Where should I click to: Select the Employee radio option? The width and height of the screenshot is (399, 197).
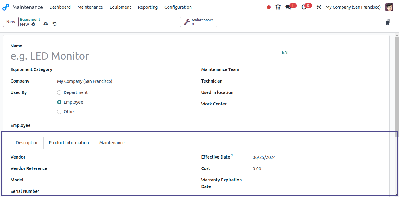click(59, 102)
